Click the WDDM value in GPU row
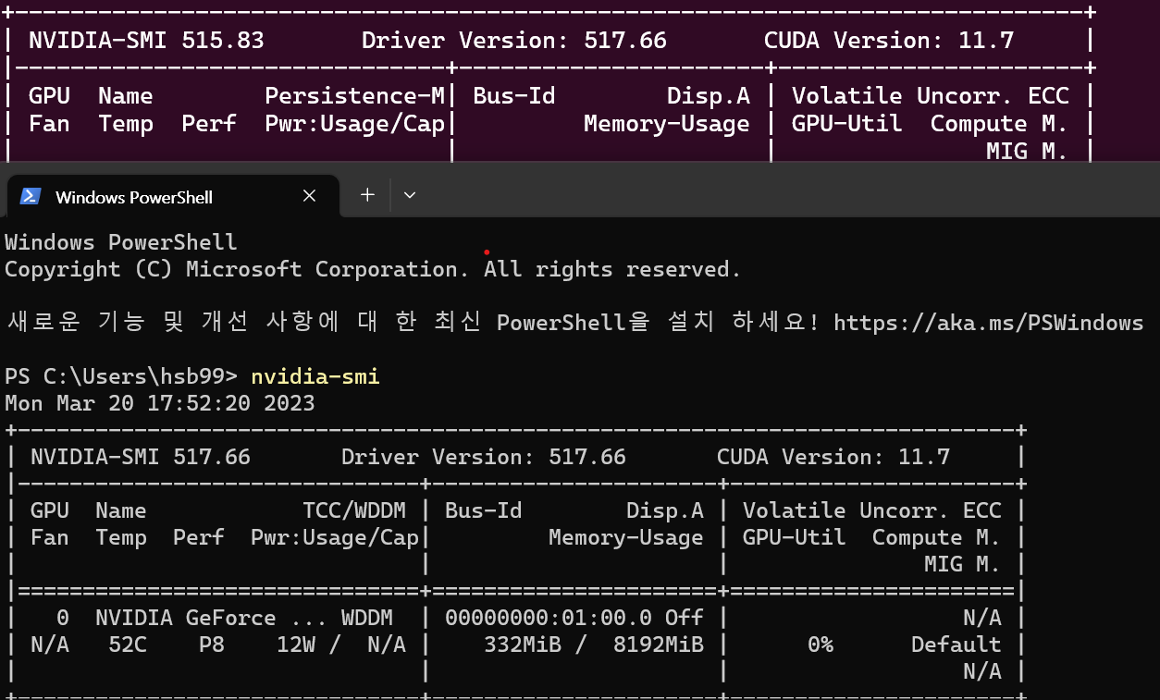 coord(367,618)
